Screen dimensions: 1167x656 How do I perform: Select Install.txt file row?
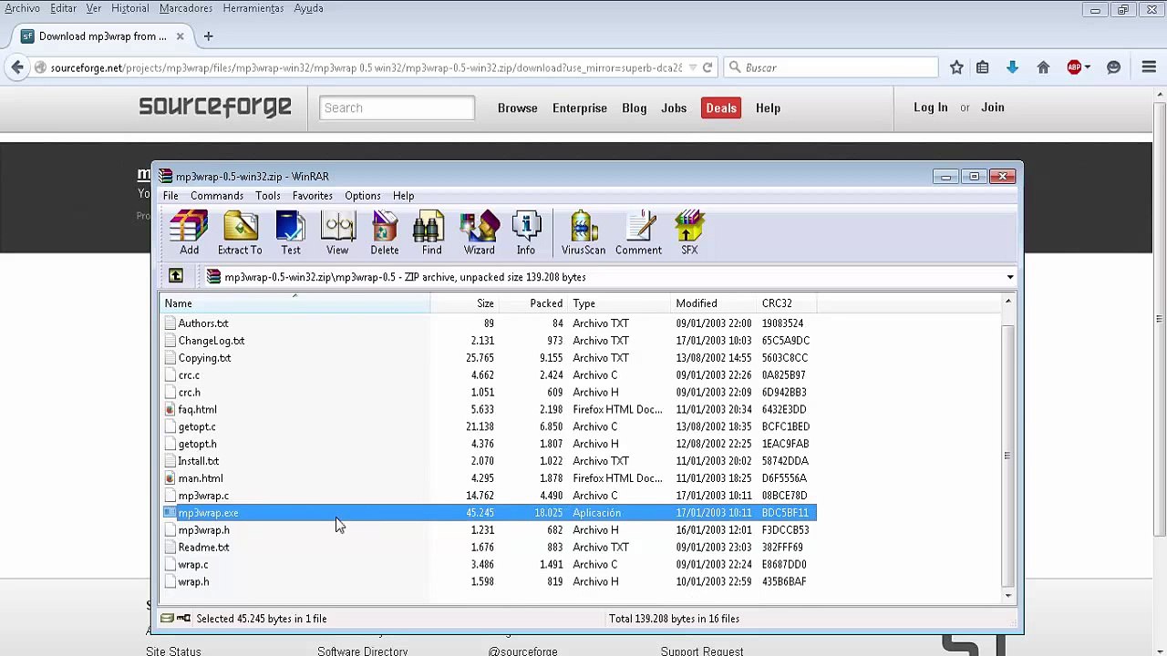point(489,461)
